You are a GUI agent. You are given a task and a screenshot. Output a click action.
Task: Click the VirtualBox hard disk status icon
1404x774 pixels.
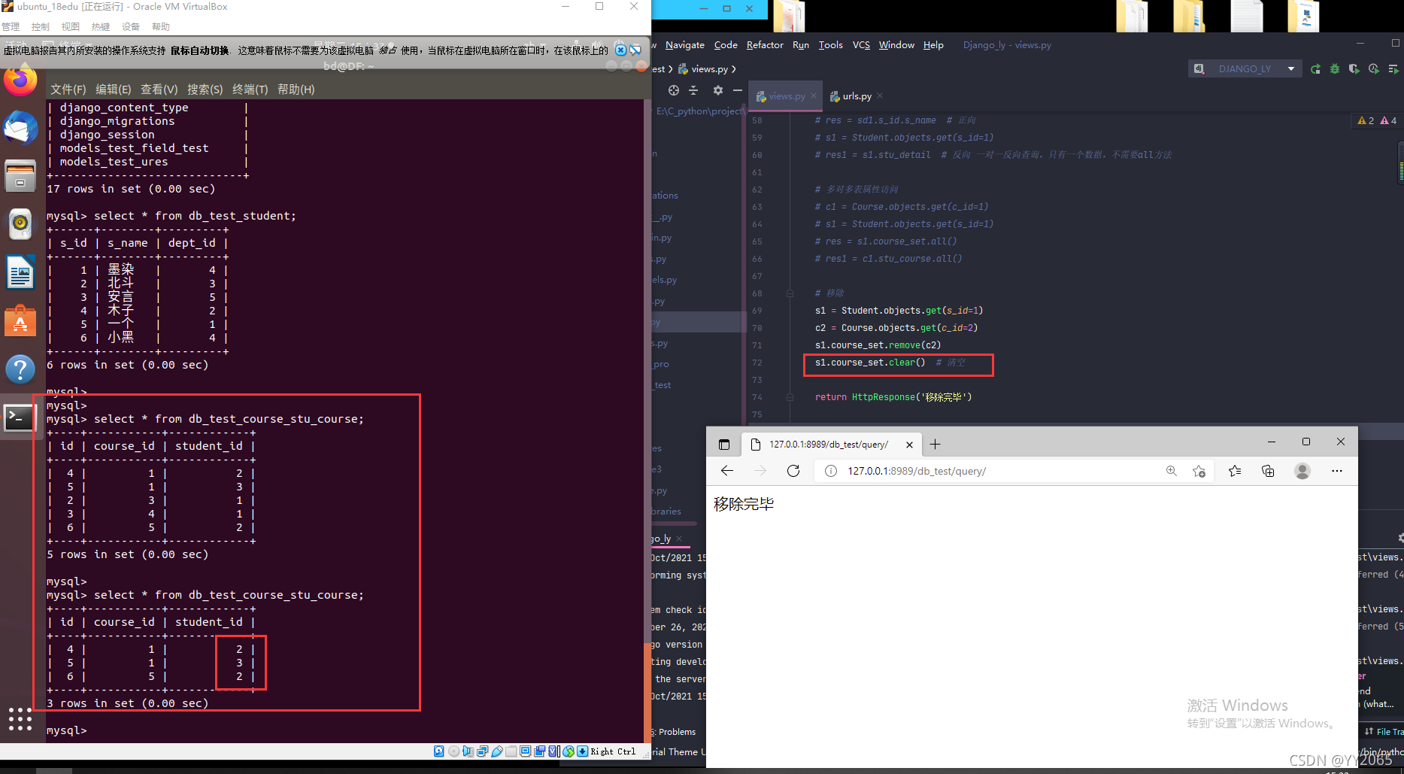439,751
